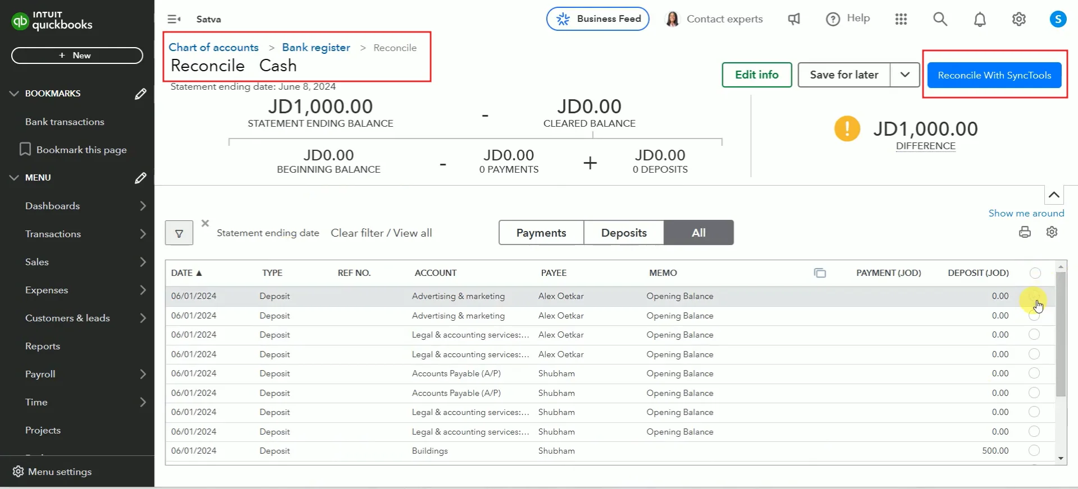The height and width of the screenshot is (489, 1078).
Task: Click Reconcile With SyncTools button
Action: (994, 75)
